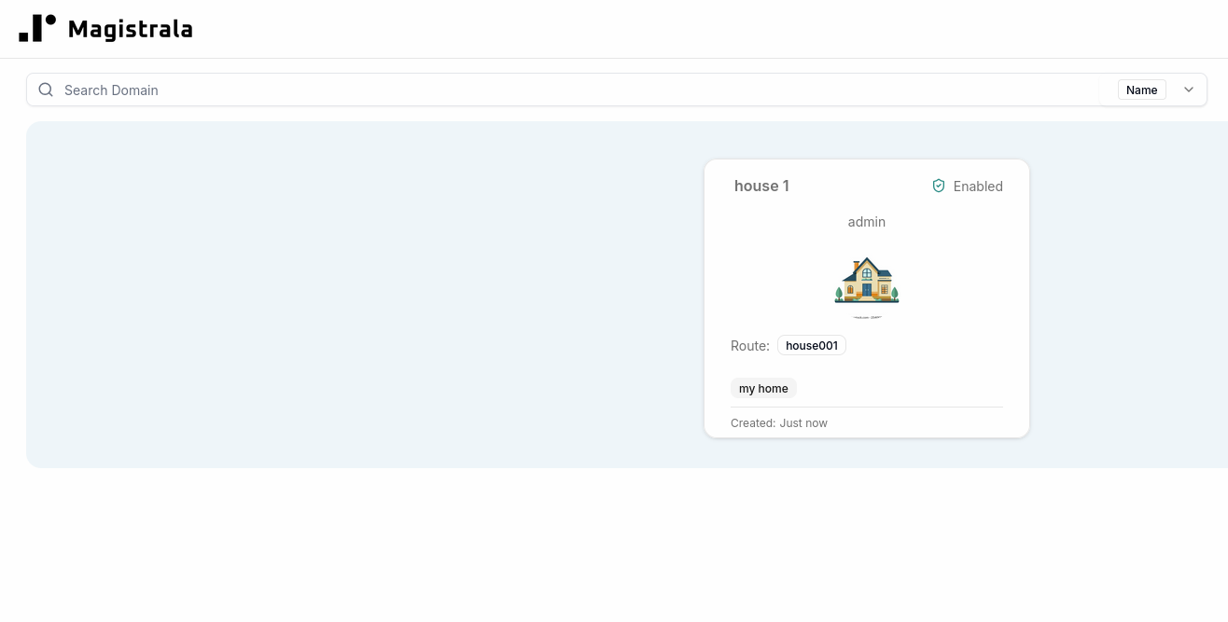Click the shield verification icon beside Enabled
This screenshot has height=622, width=1228.
click(939, 186)
